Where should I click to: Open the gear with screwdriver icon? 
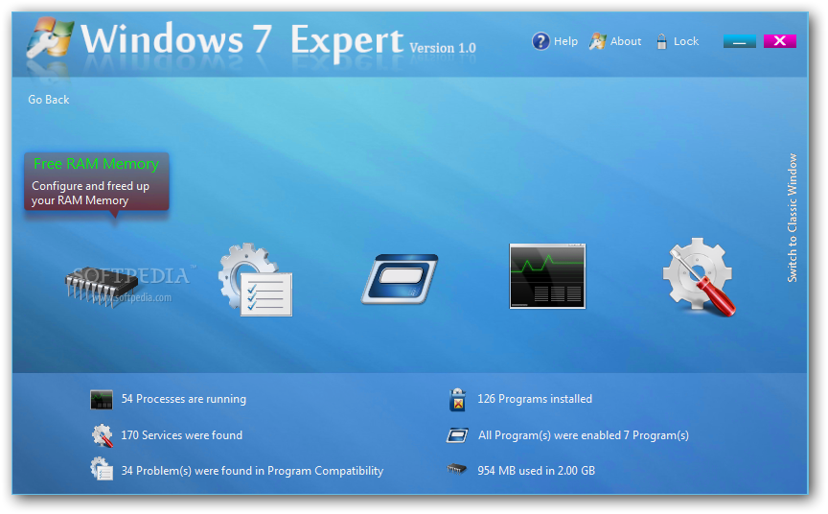click(x=700, y=277)
